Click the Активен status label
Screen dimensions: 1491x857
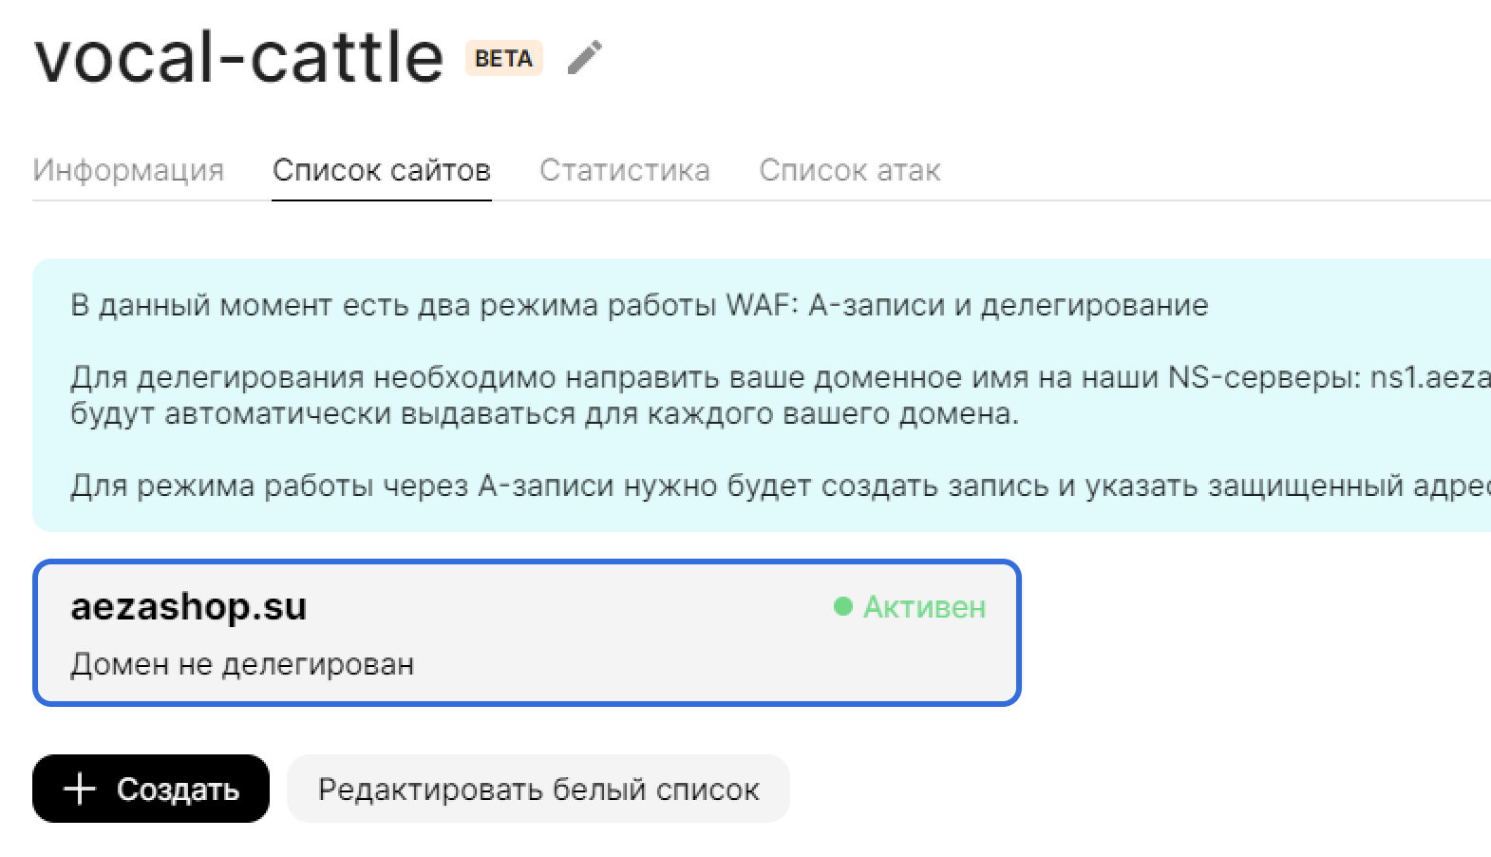(x=924, y=606)
